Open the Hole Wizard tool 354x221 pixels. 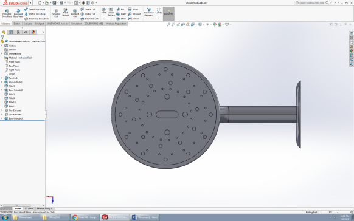(65, 12)
